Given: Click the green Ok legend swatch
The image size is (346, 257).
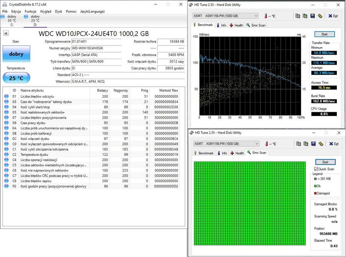Looking at the screenshot, I should coord(315,186).
